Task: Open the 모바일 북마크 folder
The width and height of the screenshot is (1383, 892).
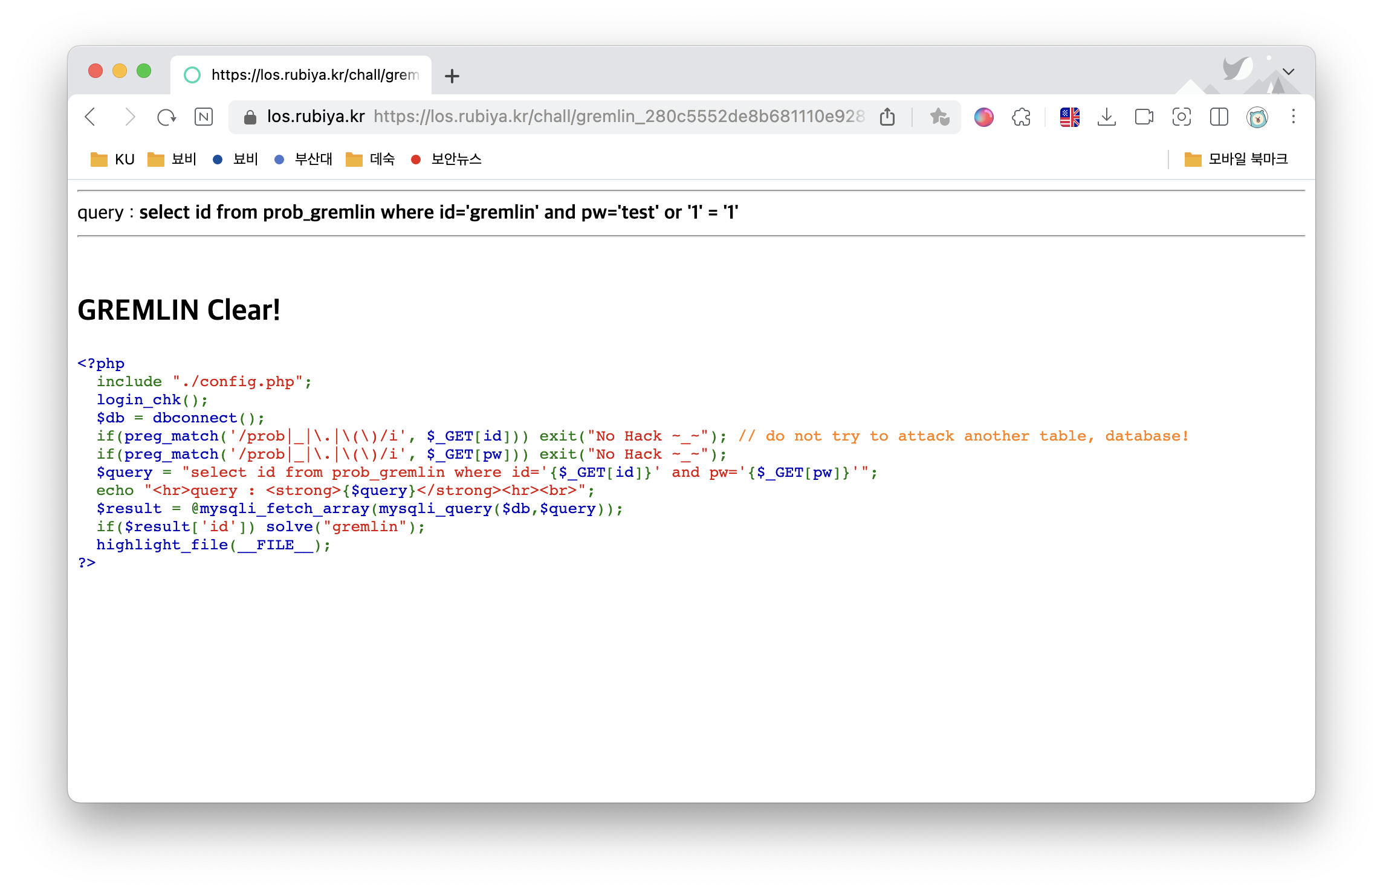Action: click(x=1236, y=160)
